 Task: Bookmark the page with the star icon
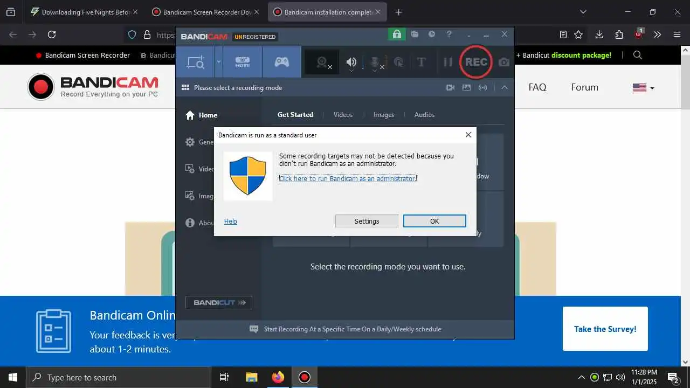tap(578, 34)
